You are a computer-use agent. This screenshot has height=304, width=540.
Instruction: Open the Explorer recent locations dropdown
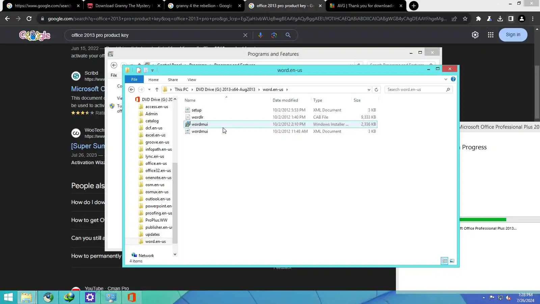[x=149, y=90]
